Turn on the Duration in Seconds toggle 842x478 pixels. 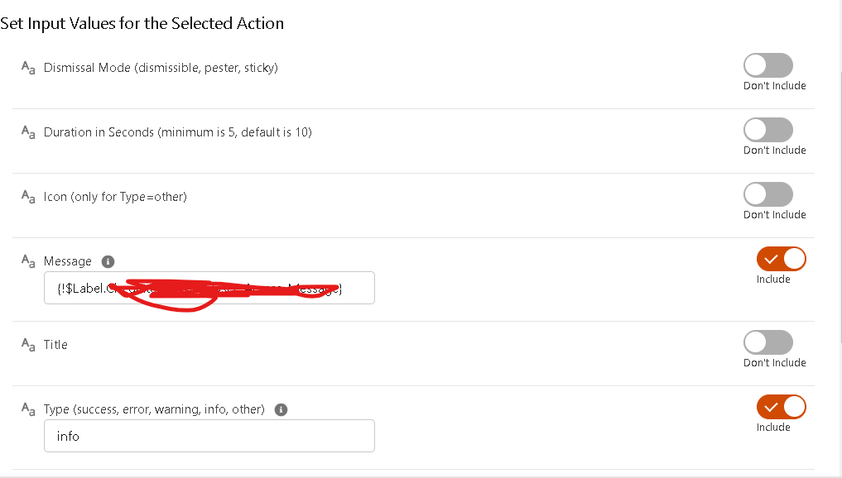(x=767, y=130)
